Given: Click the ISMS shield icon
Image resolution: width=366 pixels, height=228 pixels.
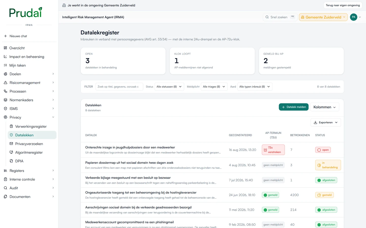Looking at the screenshot, I should (x=5, y=108).
